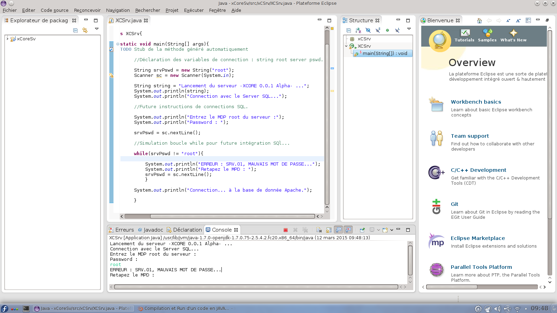Click the Clear Console icon
557x313 pixels.
coord(319,230)
